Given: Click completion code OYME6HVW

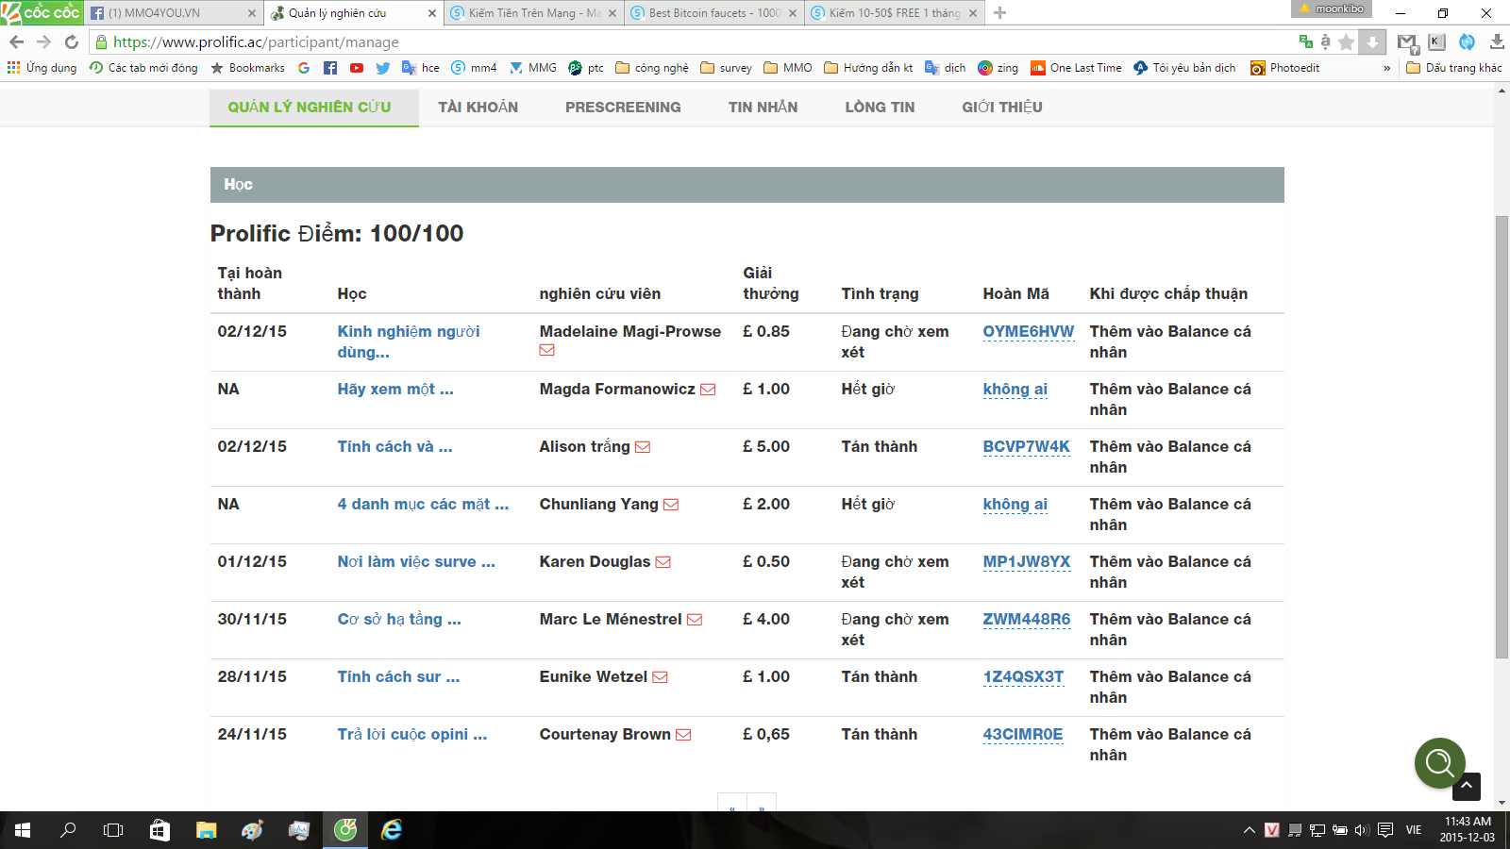Looking at the screenshot, I should (x=1029, y=331).
